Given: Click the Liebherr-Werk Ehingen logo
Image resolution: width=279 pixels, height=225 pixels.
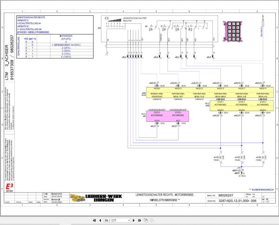Looking at the screenshot, I should coord(96,198).
